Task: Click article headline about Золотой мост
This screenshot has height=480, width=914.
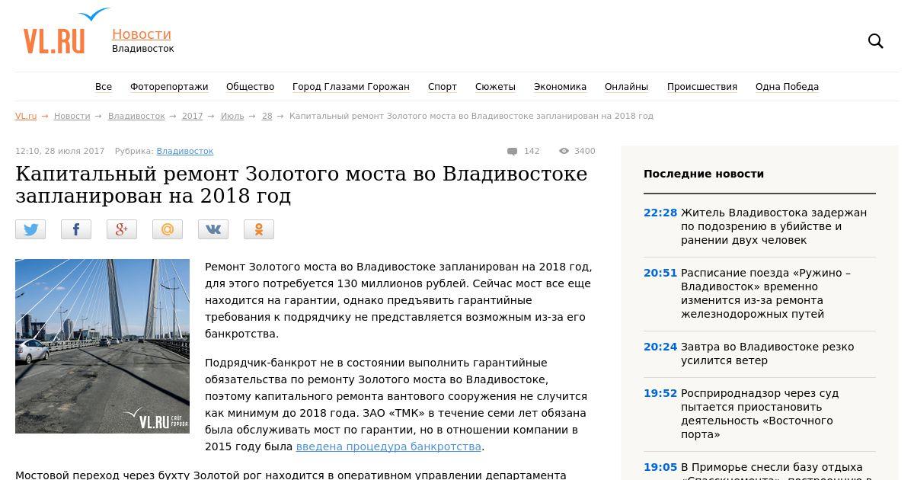Action: coord(302,184)
